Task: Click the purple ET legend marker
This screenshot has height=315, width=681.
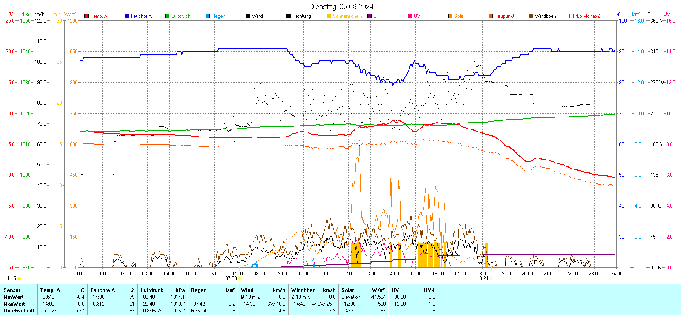Action: pos(369,16)
